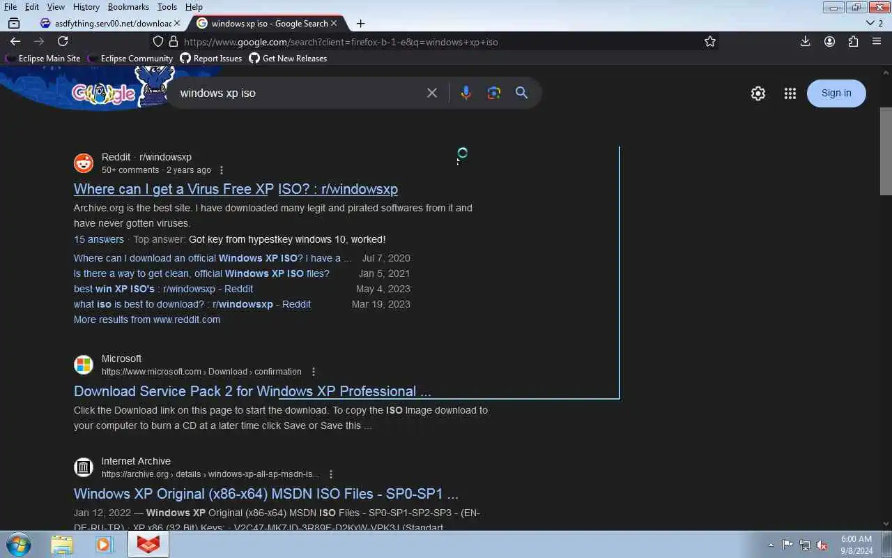Clear the search box text
The image size is (892, 558).
pos(432,93)
